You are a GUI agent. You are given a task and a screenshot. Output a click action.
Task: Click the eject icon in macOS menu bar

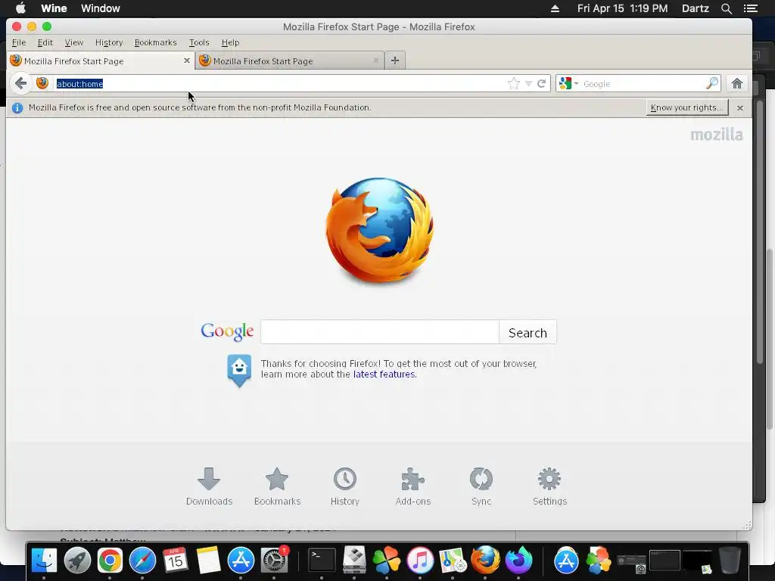(555, 8)
